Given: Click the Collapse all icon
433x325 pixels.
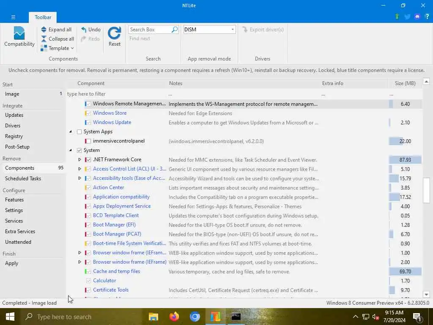Looking at the screenshot, I should click(44, 39).
